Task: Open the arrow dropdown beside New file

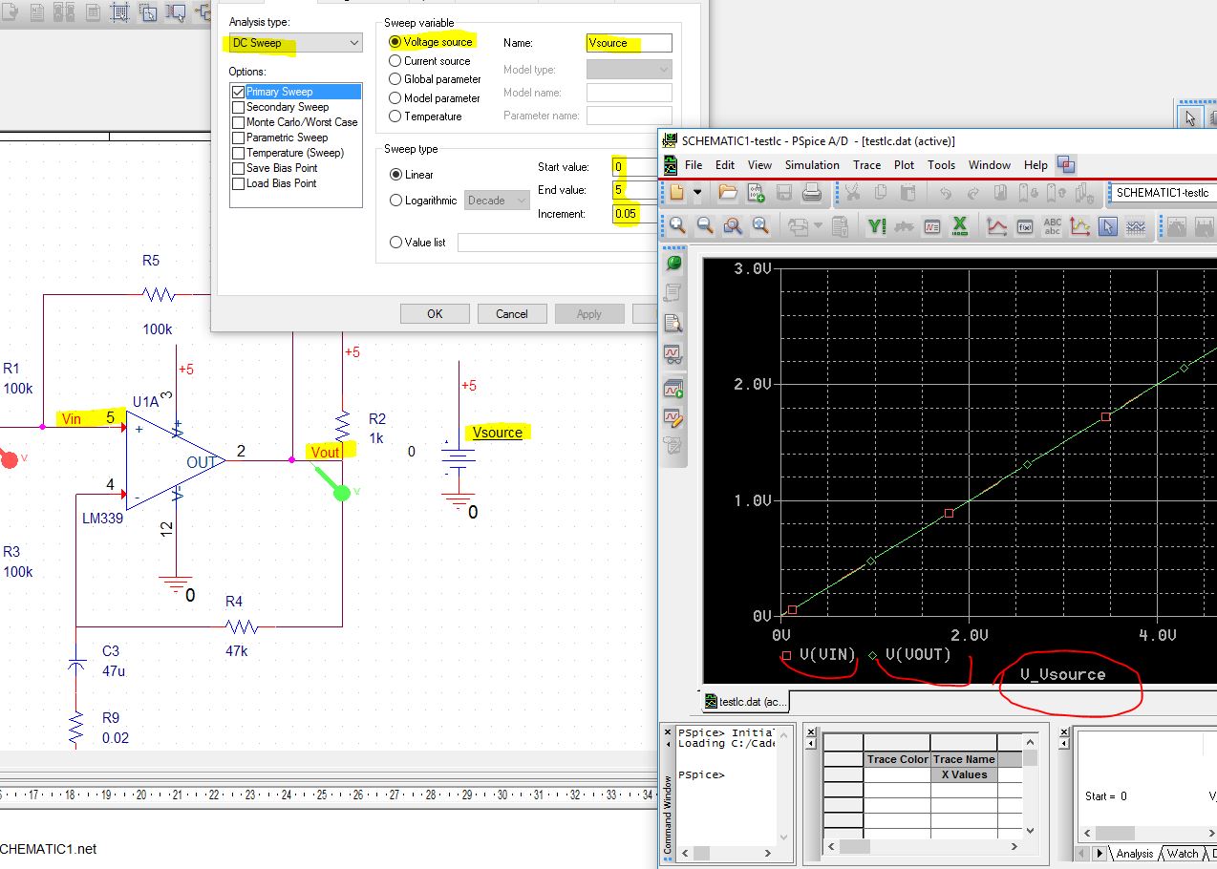Action: [x=697, y=193]
